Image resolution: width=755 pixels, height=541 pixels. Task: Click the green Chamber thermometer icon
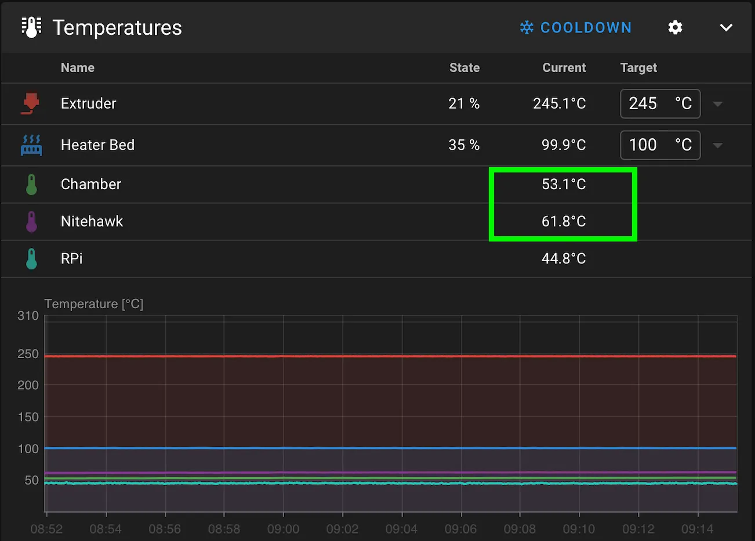31,185
